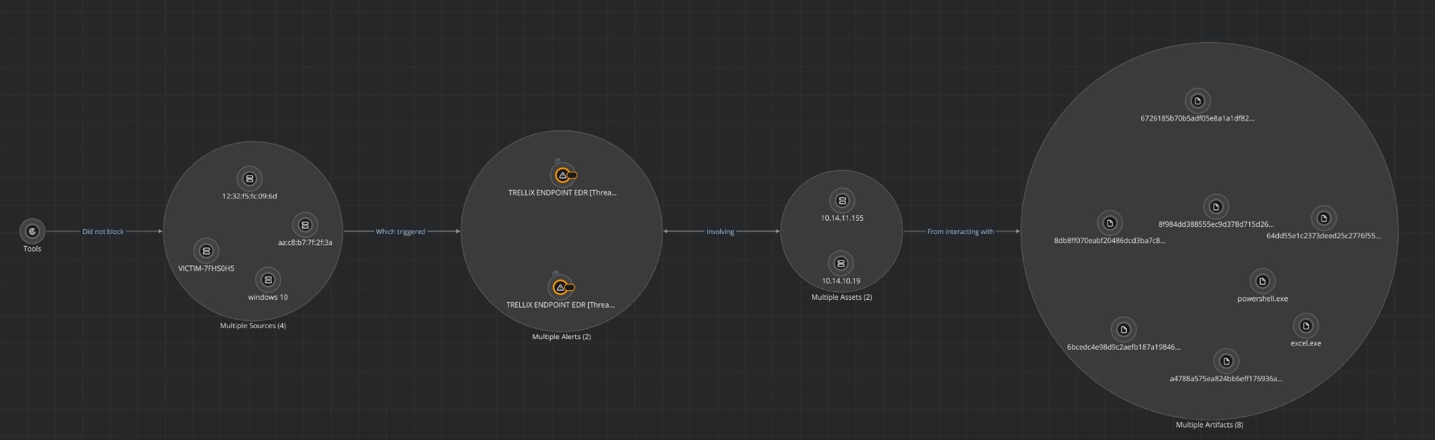Click the help badge above the upper Trellix alert

point(558,161)
